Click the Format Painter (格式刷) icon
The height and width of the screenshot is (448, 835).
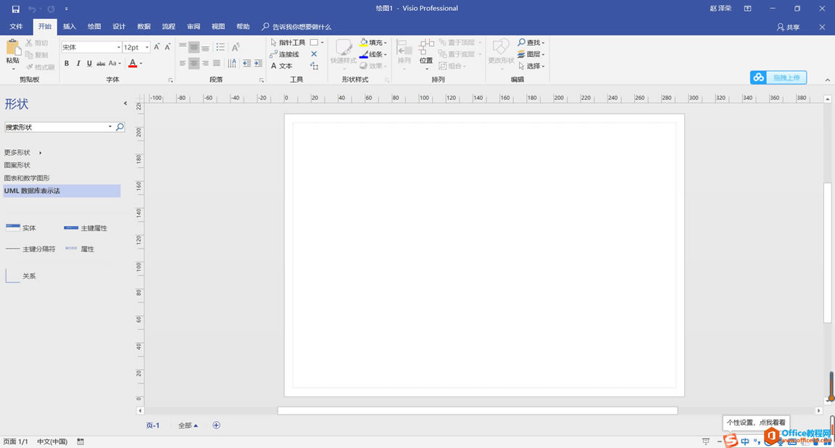coord(40,67)
